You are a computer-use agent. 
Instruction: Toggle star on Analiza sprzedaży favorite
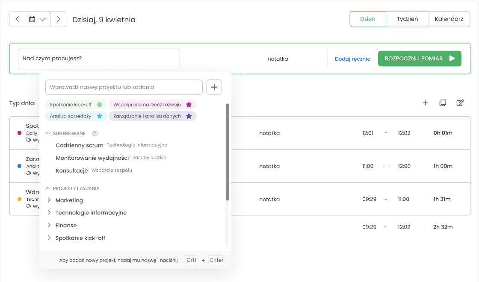pos(100,116)
